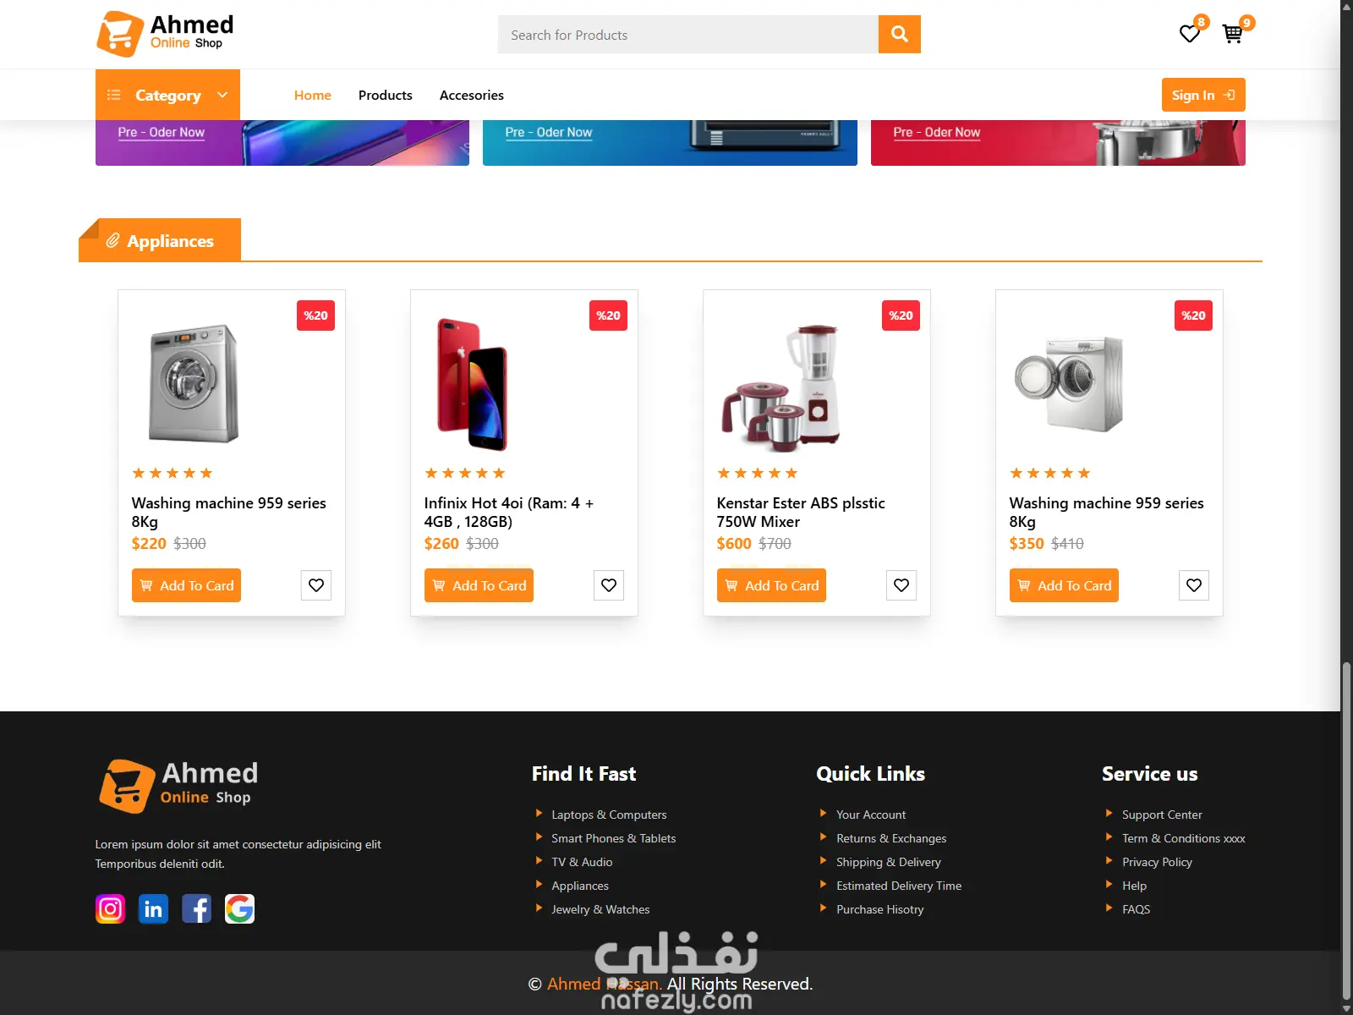This screenshot has height=1015, width=1353.
Task: Toggle wishlist heart on $350 washing machine
Action: coord(1194,585)
